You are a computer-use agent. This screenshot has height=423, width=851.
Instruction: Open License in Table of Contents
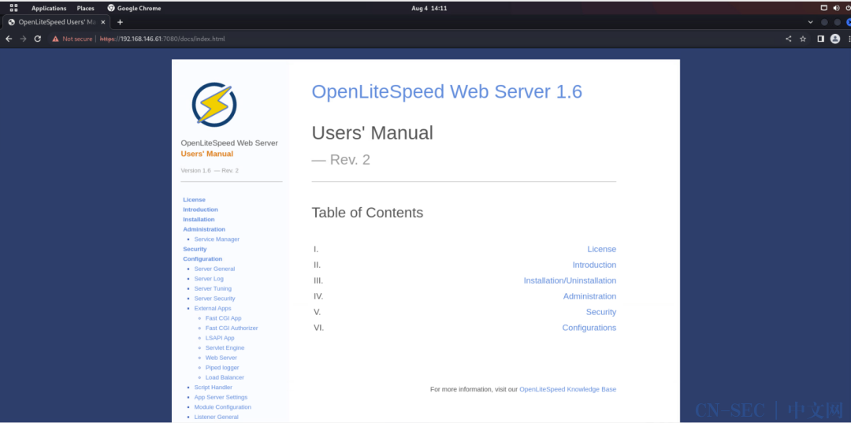[x=601, y=249]
